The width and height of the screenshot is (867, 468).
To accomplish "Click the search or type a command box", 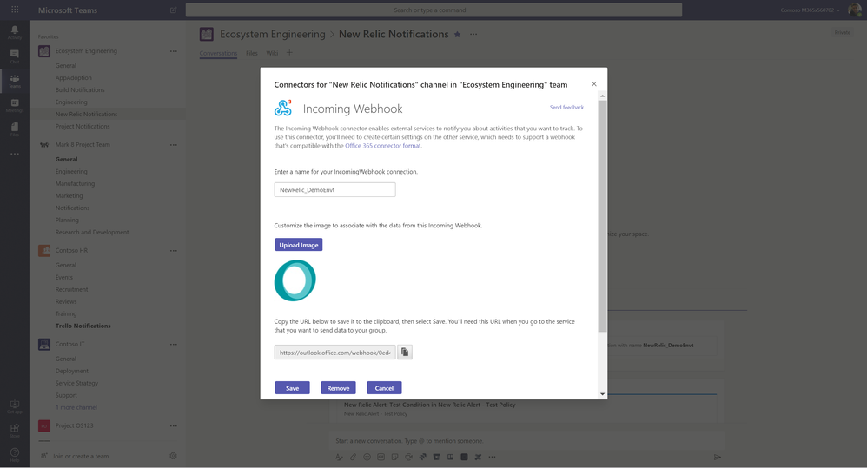I will 433,10.
